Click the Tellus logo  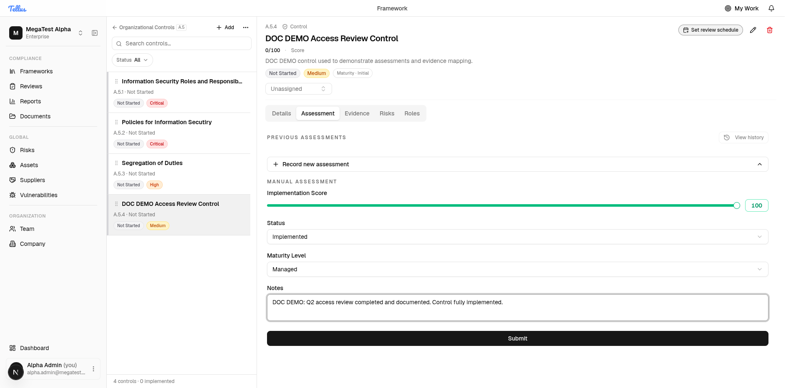[x=18, y=8]
